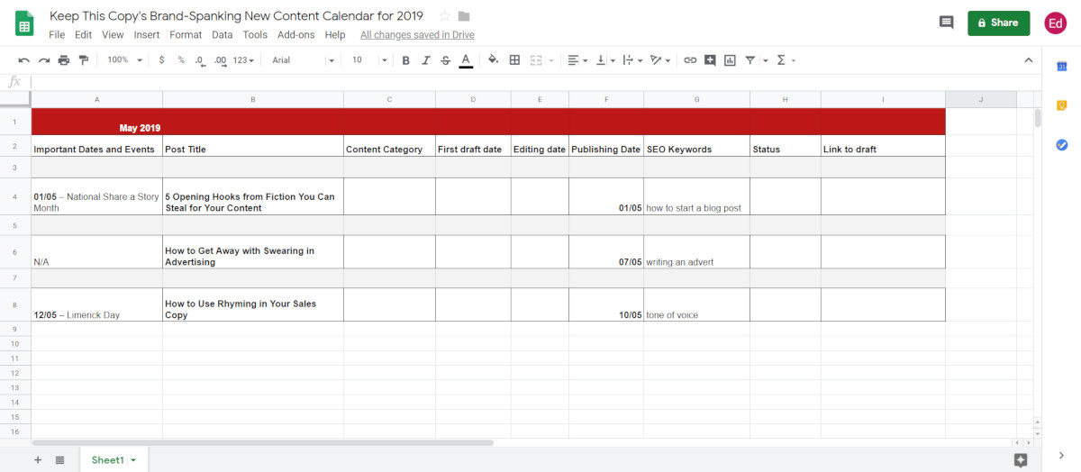This screenshot has width=1081, height=472.
Task: Open the Tools menu
Action: (255, 35)
